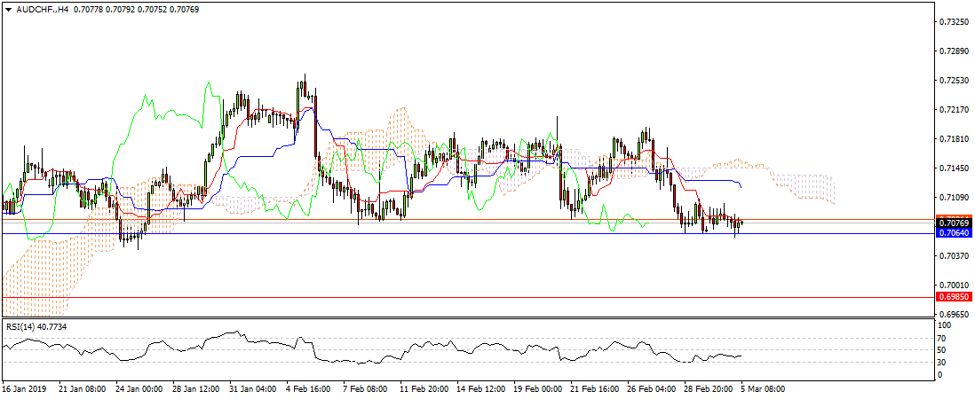
Task: Click the time axis label 21 Jan 08:00
Action: point(82,389)
